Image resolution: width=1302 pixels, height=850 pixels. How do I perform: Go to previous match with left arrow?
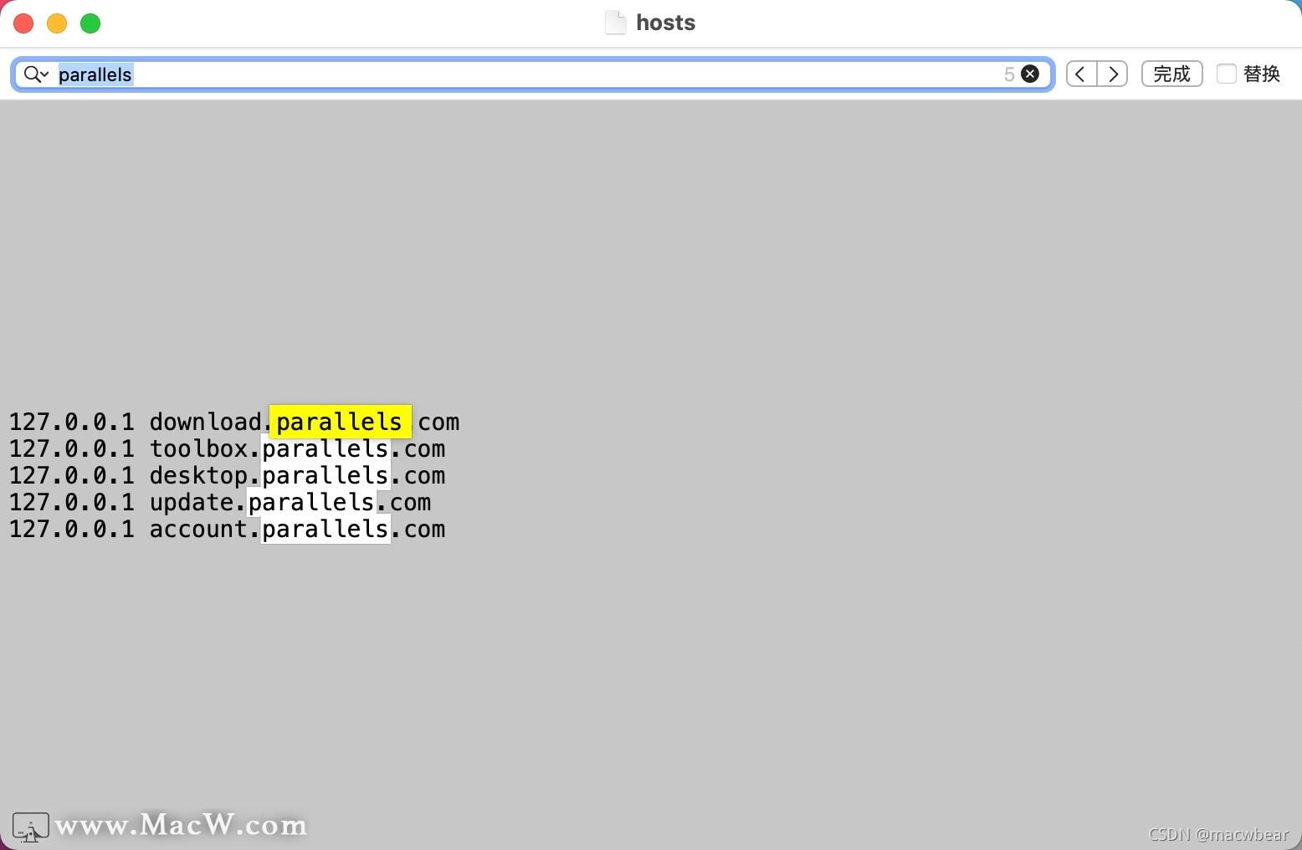(x=1081, y=74)
